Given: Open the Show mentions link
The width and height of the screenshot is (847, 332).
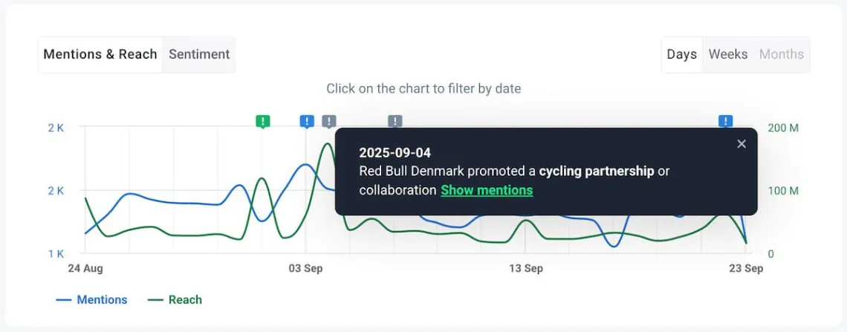Looking at the screenshot, I should 487,190.
